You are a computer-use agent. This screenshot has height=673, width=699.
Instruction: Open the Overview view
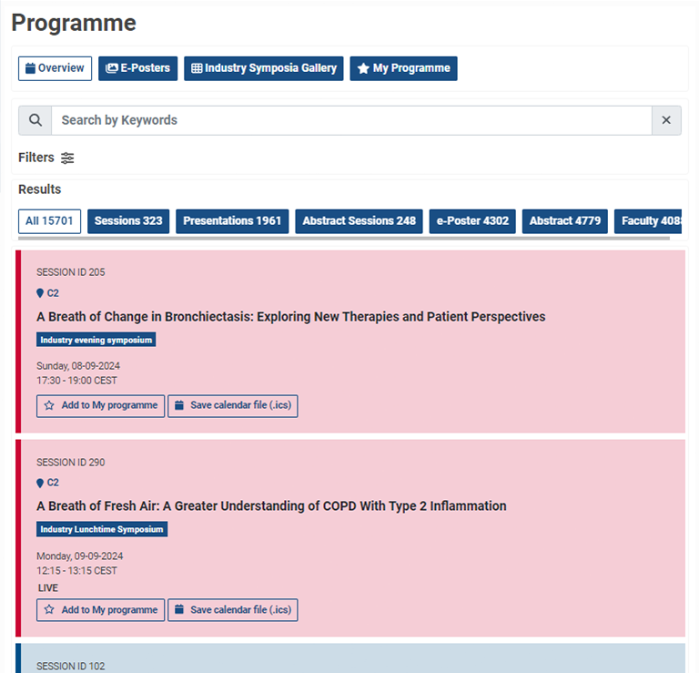(55, 68)
